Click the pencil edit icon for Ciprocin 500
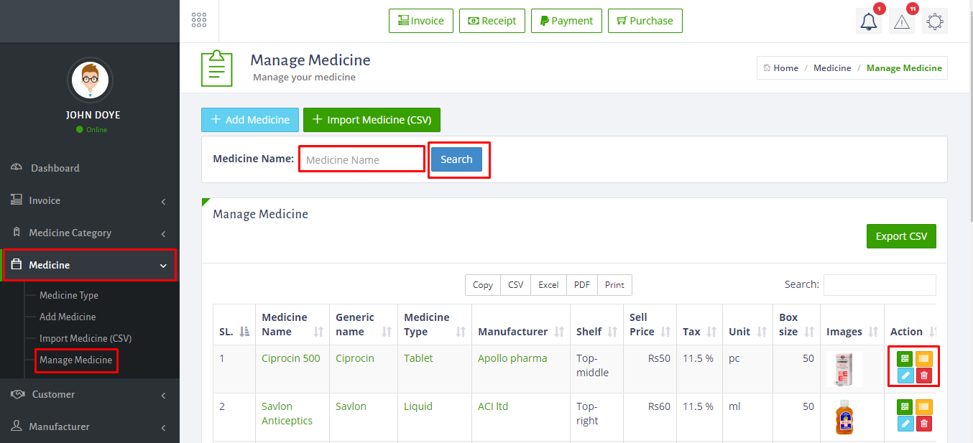Screen dimensions: 973x443 click(x=905, y=376)
